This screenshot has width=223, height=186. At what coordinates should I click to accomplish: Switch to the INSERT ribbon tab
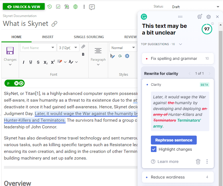click(x=48, y=37)
